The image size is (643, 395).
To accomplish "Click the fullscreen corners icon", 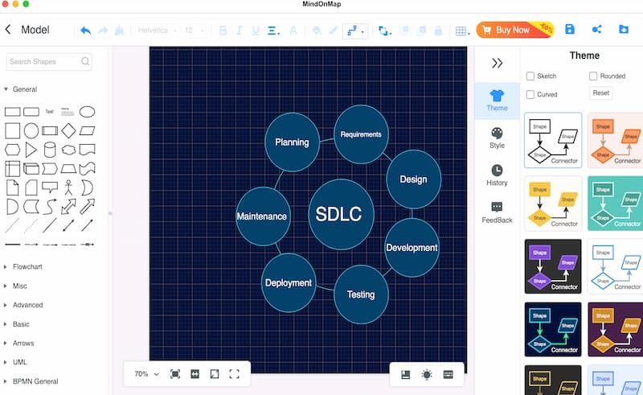I will click(234, 373).
